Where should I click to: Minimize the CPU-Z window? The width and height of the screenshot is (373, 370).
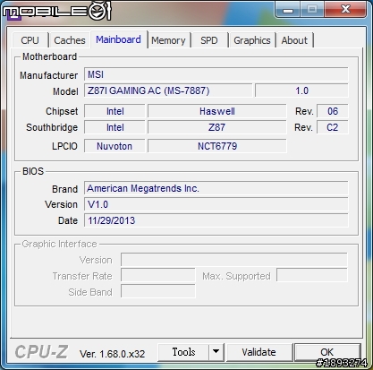(x=287, y=10)
